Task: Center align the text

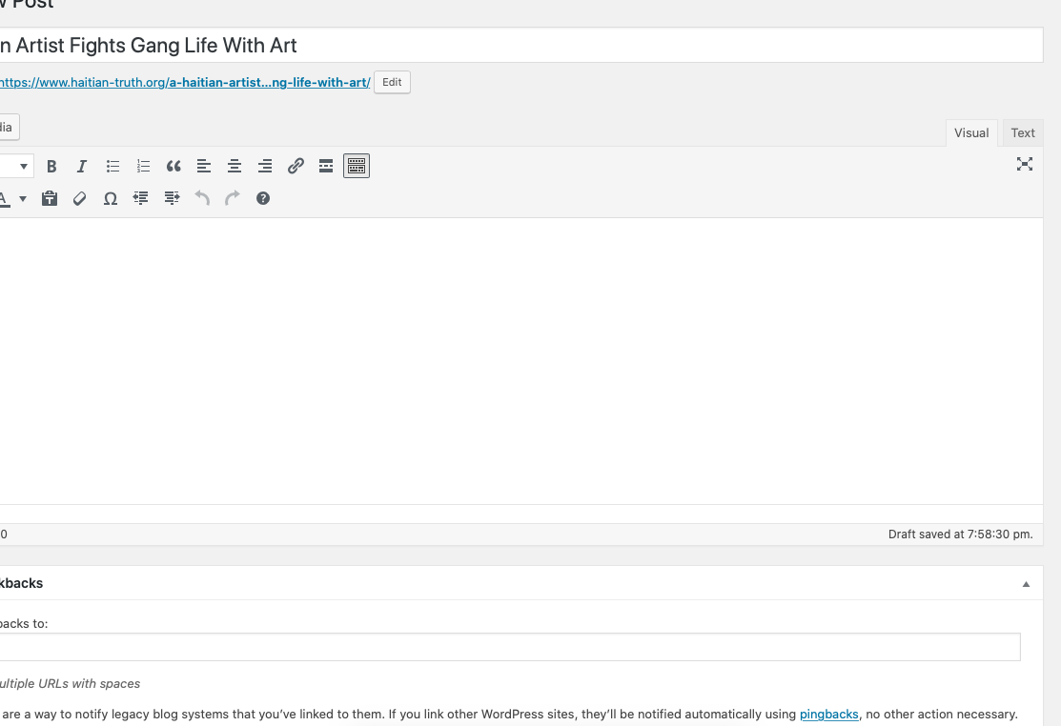Action: 235,167
